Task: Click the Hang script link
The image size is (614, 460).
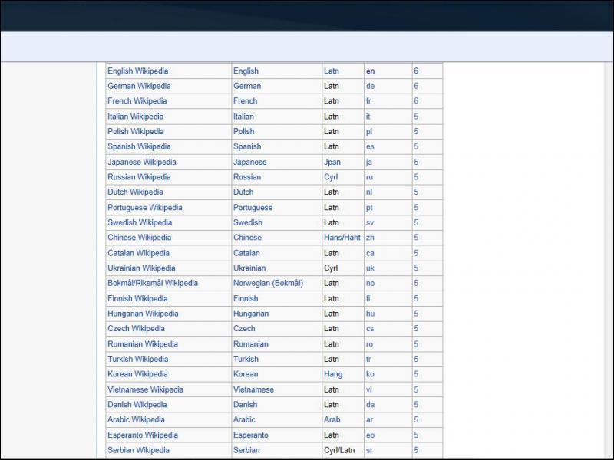Action: tap(333, 374)
